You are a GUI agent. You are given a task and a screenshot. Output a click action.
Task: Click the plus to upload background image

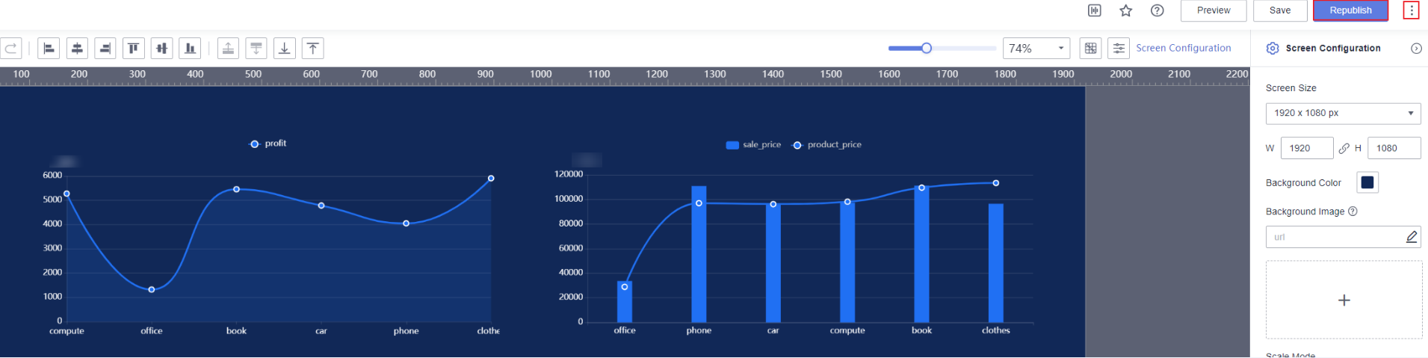point(1344,300)
